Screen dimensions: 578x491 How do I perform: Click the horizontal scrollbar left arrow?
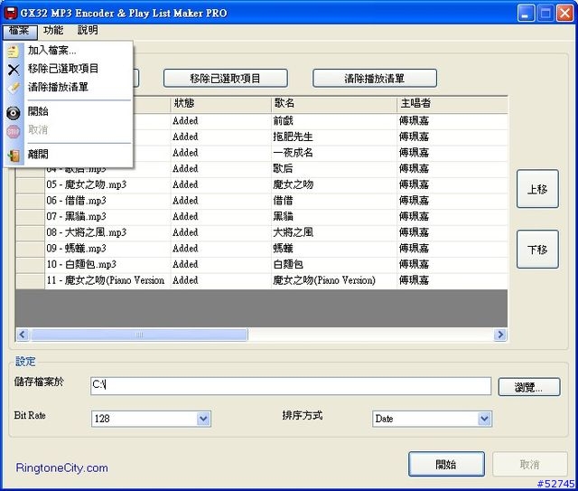pos(22,335)
